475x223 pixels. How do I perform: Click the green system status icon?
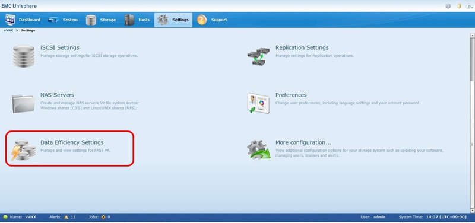tap(5, 217)
